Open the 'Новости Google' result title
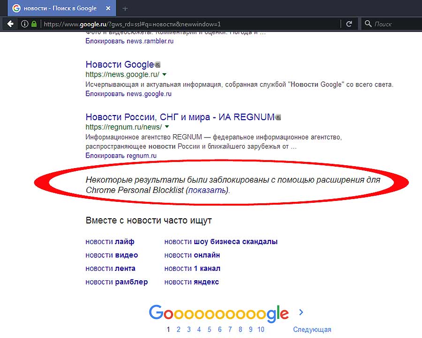422x338 pixels. (x=120, y=65)
